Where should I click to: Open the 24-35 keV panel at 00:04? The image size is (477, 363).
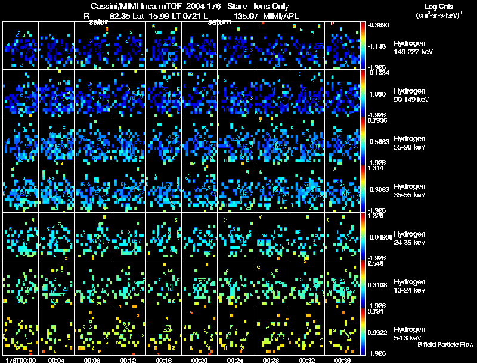[x=56, y=237]
